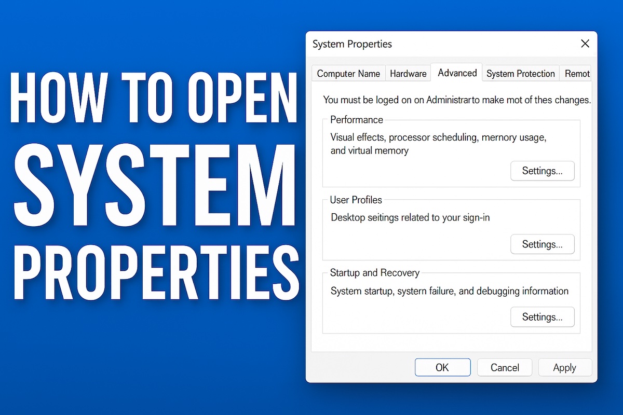This screenshot has height=415, width=623.
Task: Click the User Profiles section heading
Action: point(356,199)
